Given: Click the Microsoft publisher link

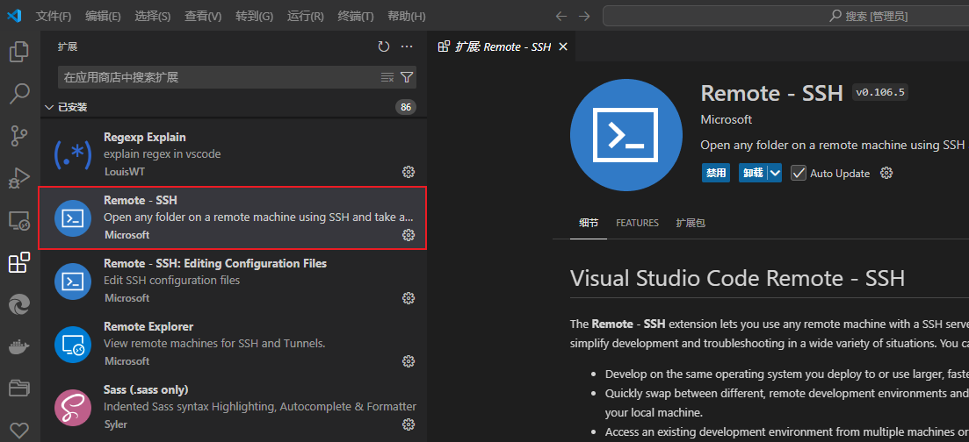Looking at the screenshot, I should pos(727,120).
